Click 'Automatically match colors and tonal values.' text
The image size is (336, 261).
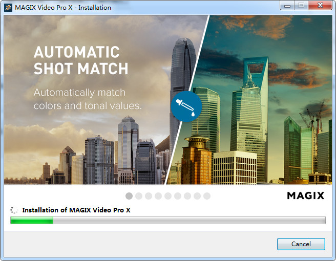pyautogui.click(x=88, y=99)
